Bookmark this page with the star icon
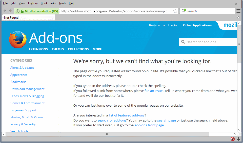The height and width of the screenshot is (143, 243). (175, 11)
